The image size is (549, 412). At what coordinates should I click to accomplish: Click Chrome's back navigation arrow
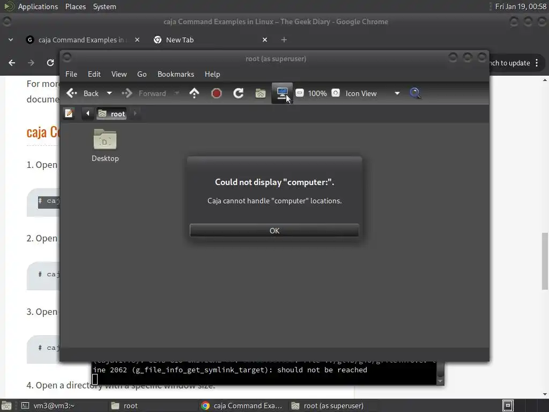click(12, 63)
